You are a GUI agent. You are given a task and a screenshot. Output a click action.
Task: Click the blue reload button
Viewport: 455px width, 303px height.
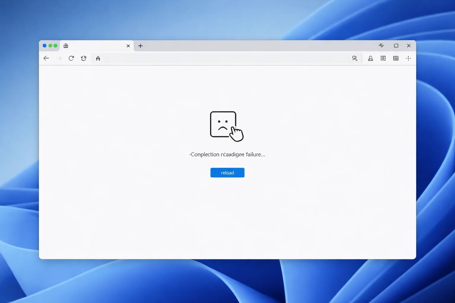pyautogui.click(x=227, y=173)
